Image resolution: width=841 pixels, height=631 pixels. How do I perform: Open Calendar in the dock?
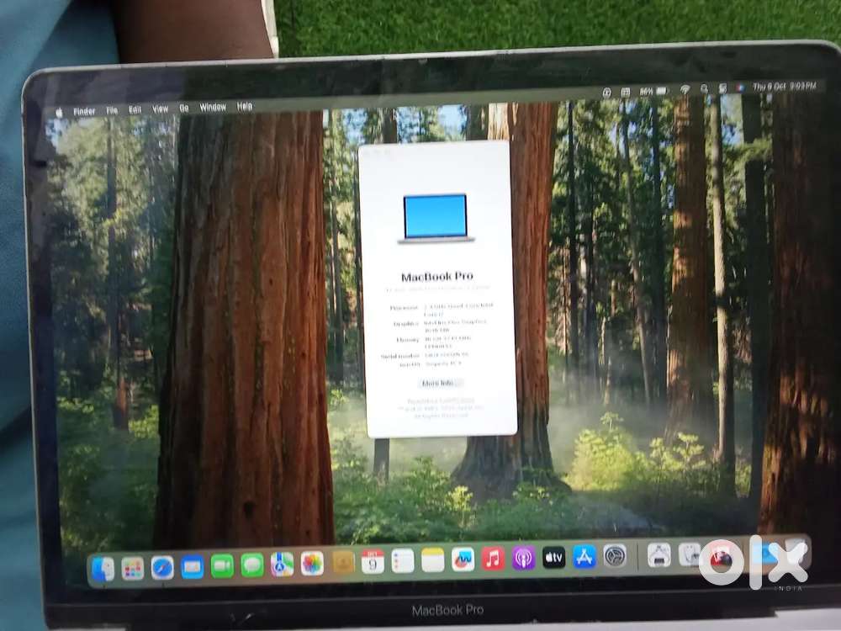pos(373,562)
